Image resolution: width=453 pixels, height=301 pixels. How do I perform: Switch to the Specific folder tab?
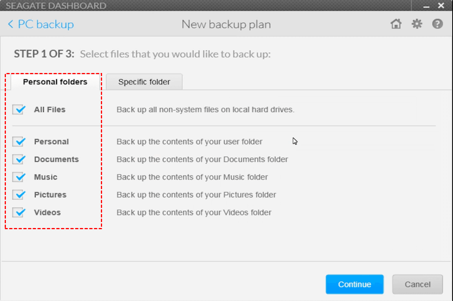tap(144, 82)
